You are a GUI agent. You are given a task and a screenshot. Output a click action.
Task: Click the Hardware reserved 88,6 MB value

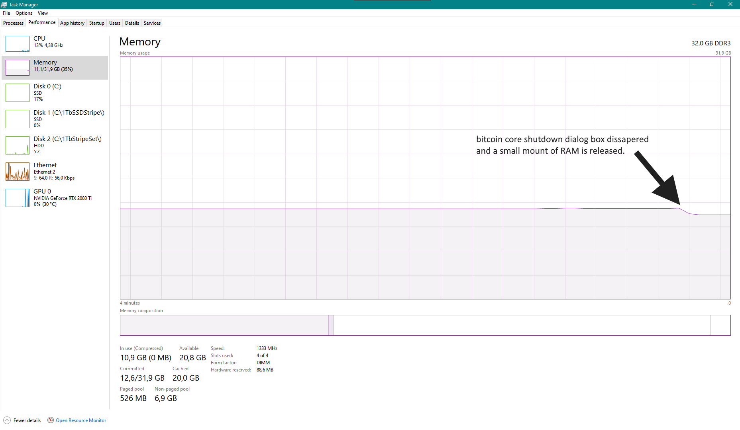point(265,370)
